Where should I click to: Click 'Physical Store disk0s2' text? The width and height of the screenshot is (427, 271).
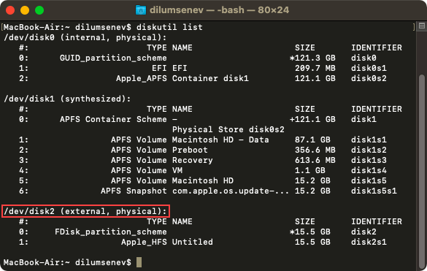pos(228,129)
